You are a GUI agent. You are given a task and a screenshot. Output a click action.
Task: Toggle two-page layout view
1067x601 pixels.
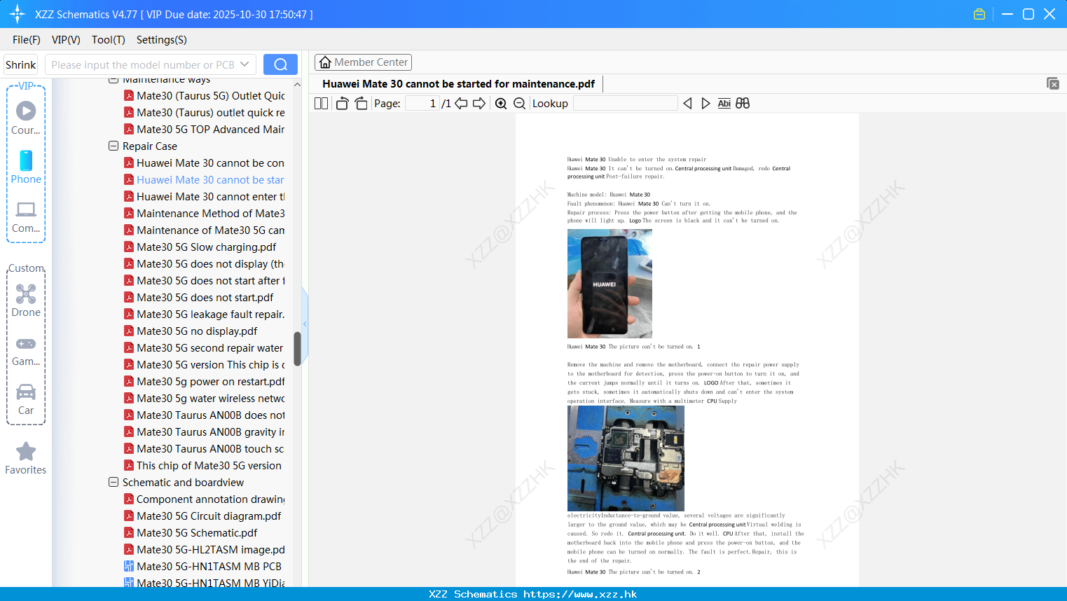coord(322,103)
